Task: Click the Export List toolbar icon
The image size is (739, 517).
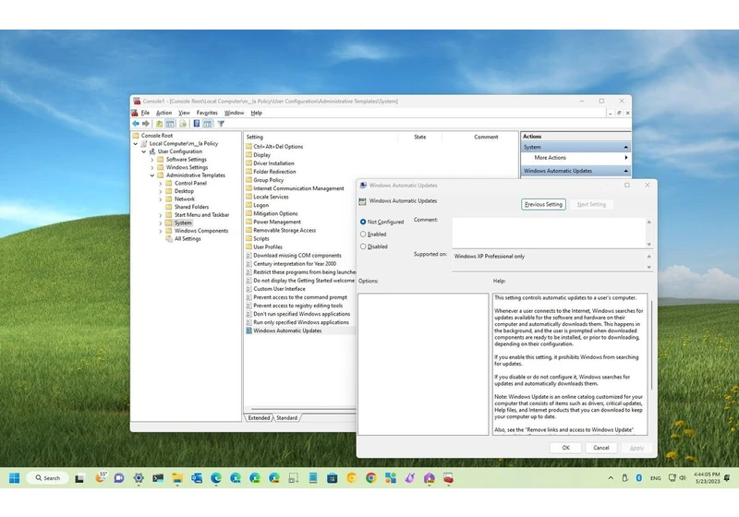Action: tap(183, 124)
